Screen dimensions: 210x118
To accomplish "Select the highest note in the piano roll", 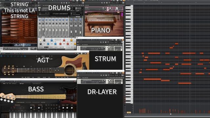I will coord(177,44).
